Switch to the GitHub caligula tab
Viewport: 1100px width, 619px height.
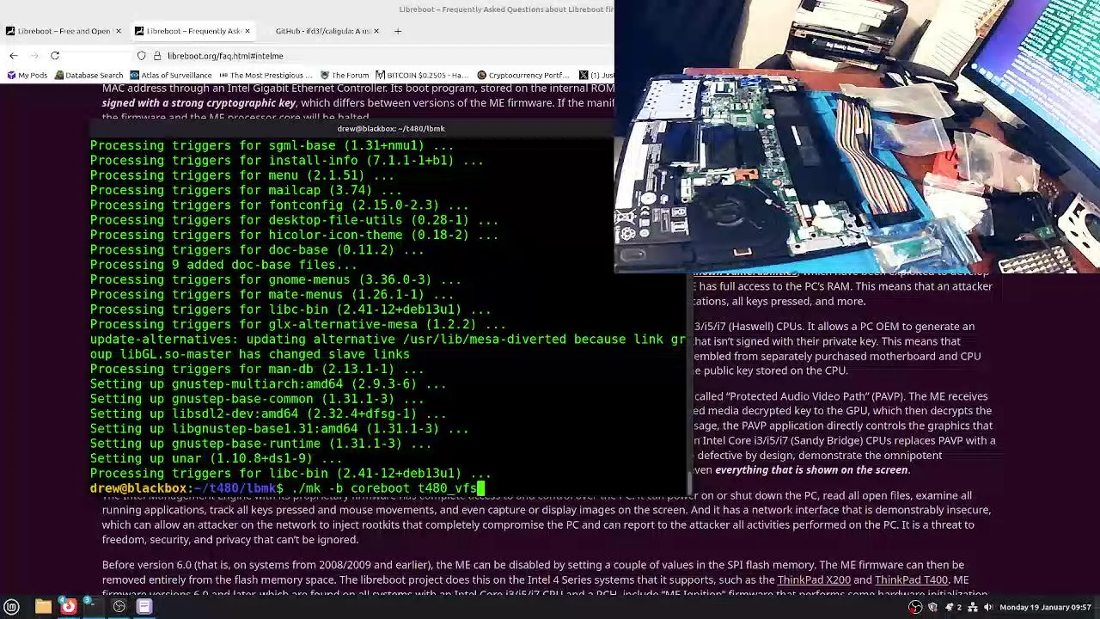(322, 31)
